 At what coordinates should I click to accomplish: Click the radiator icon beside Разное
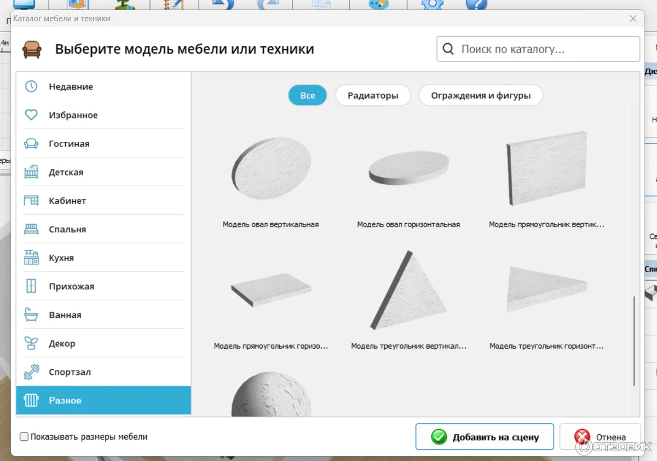pyautogui.click(x=31, y=400)
